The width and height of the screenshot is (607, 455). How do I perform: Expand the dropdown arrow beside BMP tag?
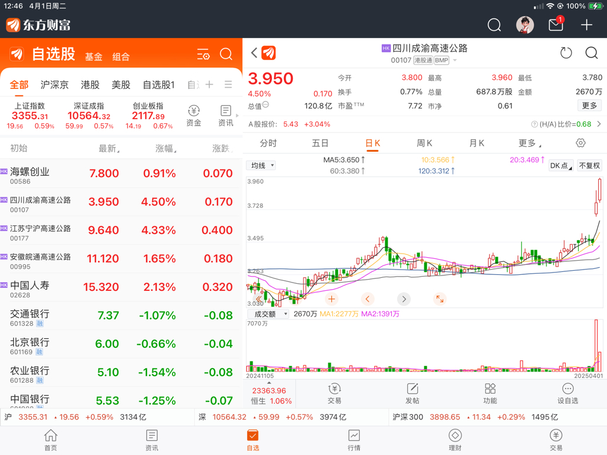click(x=455, y=60)
